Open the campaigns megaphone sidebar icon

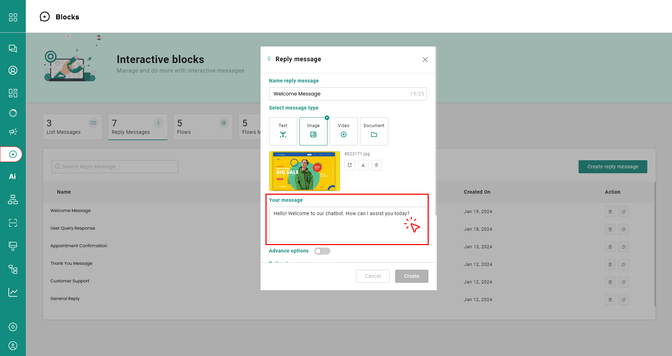(13, 132)
